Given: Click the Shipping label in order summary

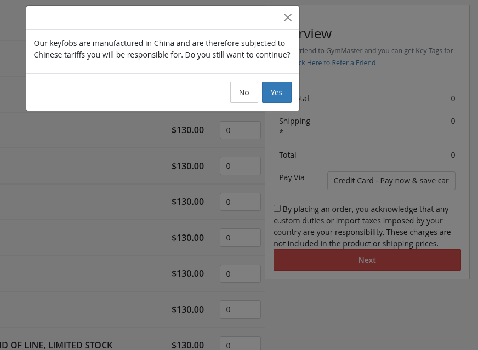Looking at the screenshot, I should coord(294,121).
